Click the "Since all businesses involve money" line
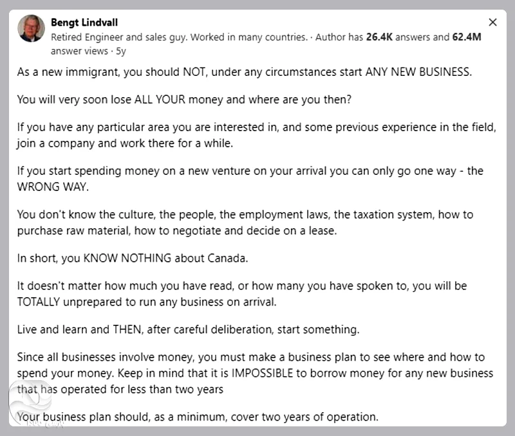Image resolution: width=515 pixels, height=436 pixels. tap(251, 357)
